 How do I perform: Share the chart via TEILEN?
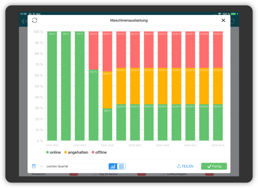pyautogui.click(x=185, y=166)
